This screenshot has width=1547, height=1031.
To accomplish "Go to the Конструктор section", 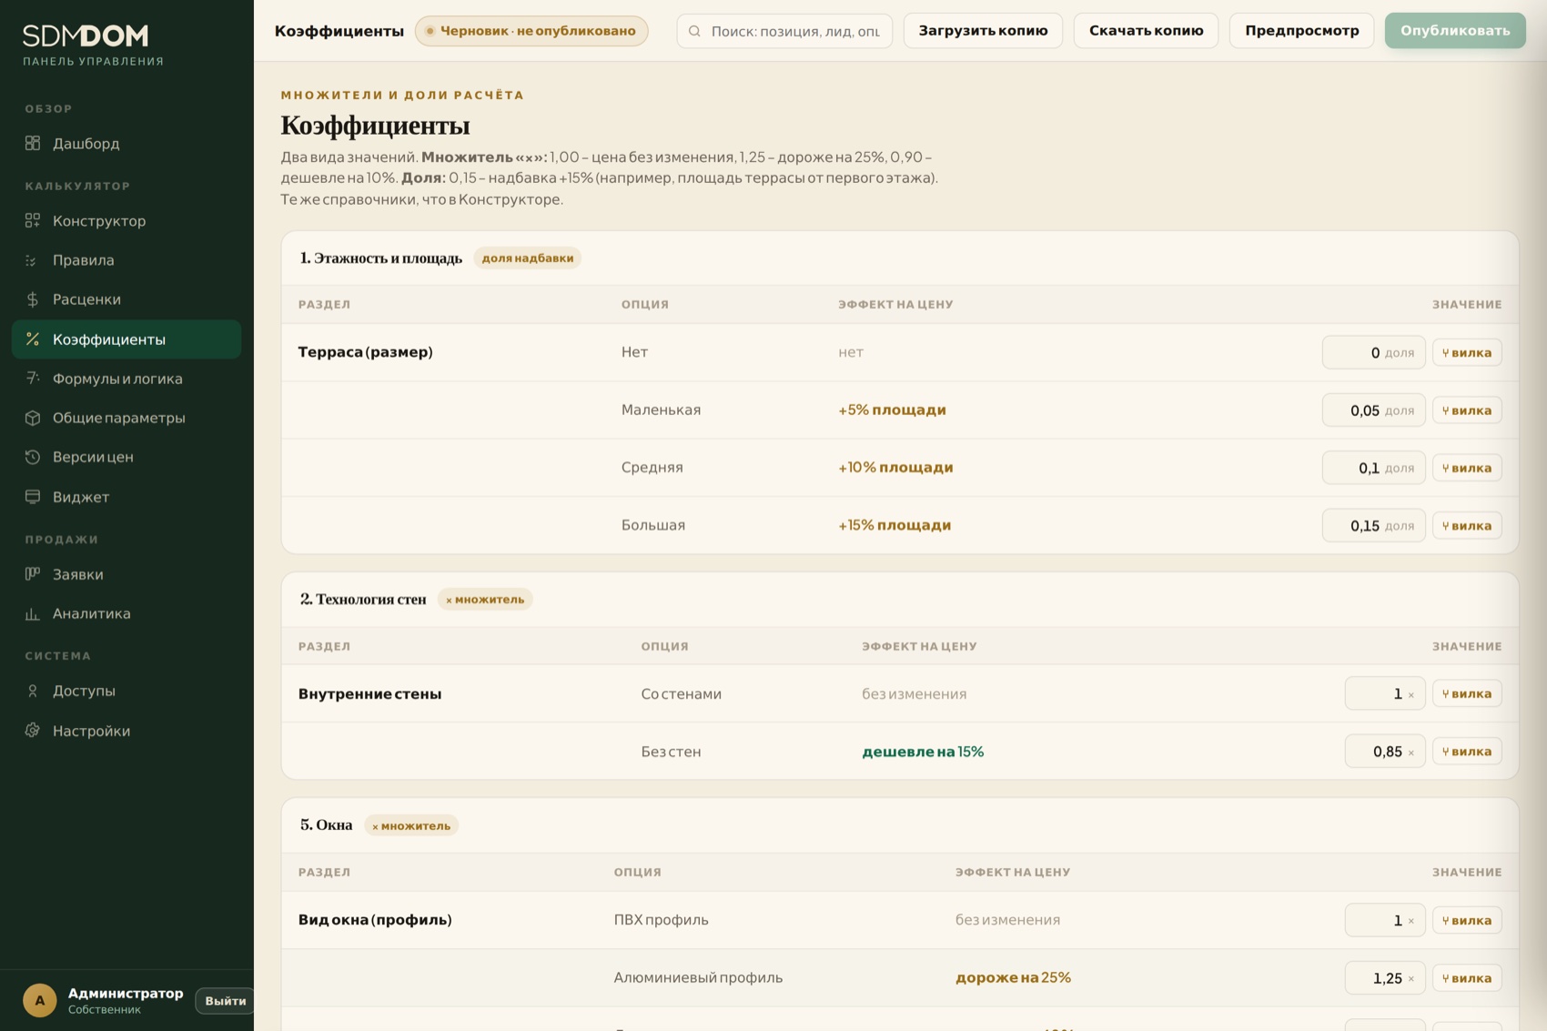I will (x=126, y=220).
